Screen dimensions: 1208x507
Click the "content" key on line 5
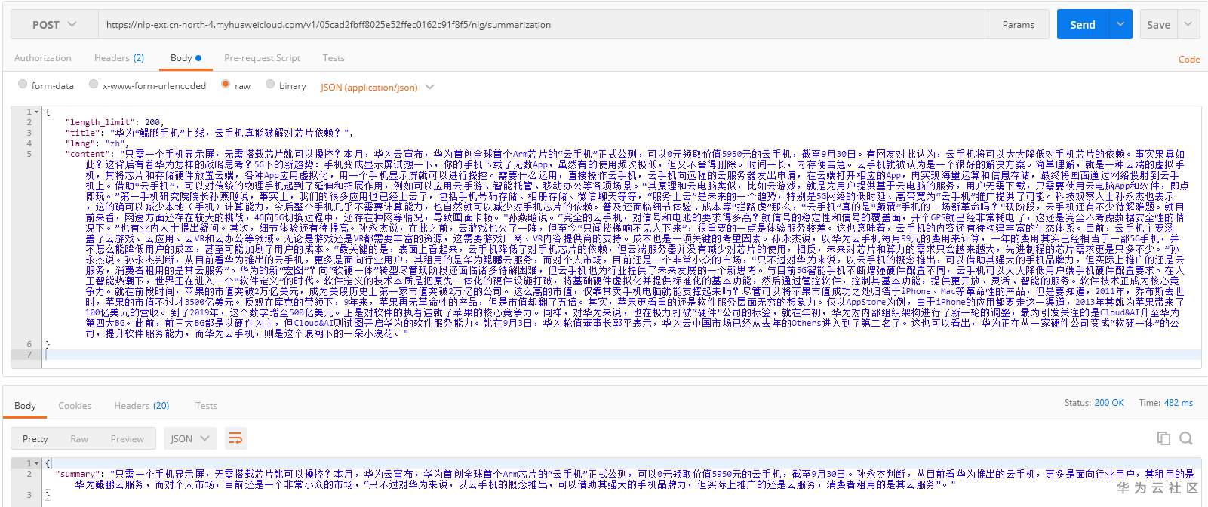(x=88, y=154)
